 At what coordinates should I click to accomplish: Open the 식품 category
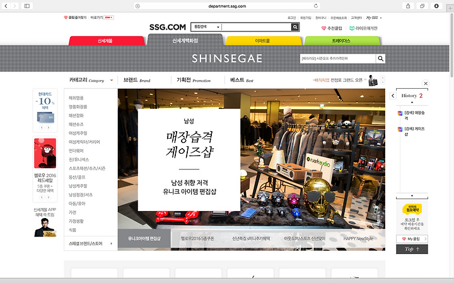pyautogui.click(x=73, y=230)
